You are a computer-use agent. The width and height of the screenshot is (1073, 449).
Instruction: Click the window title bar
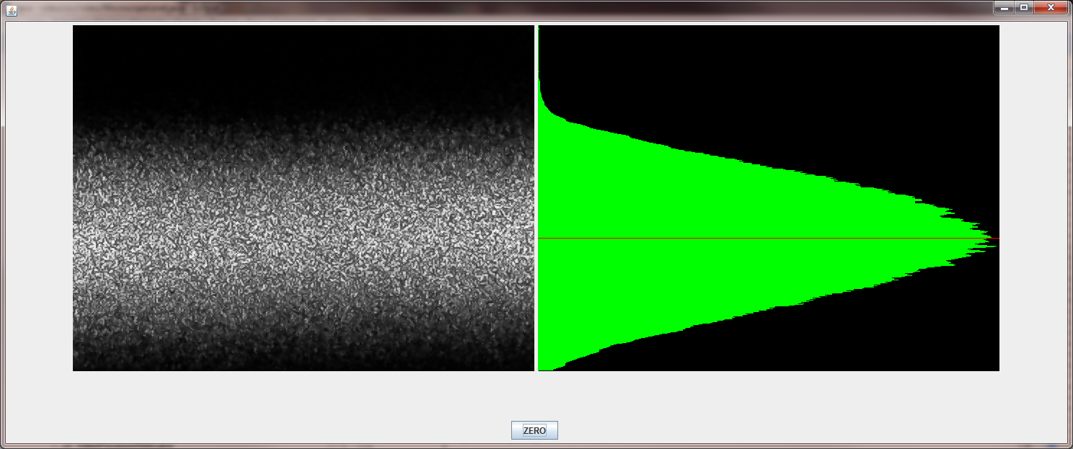[x=505, y=9]
